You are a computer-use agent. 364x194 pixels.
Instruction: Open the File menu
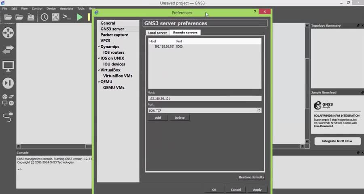(x=4, y=8)
